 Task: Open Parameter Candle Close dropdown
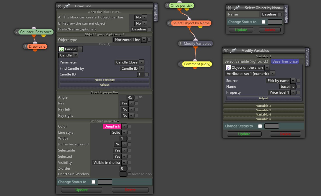(x=130, y=62)
